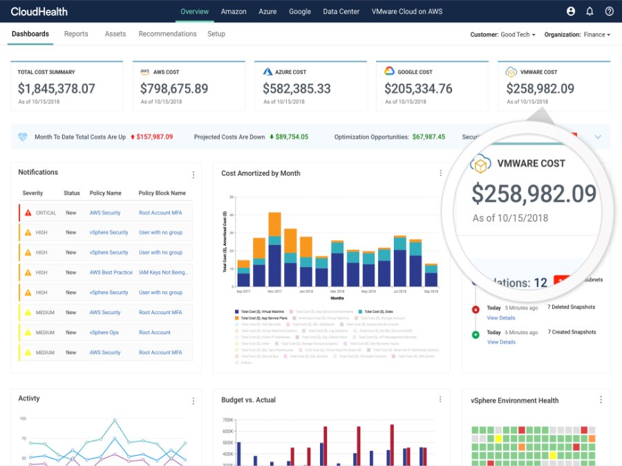Open the Azure section in navigation
The image size is (622, 466).
(x=267, y=11)
